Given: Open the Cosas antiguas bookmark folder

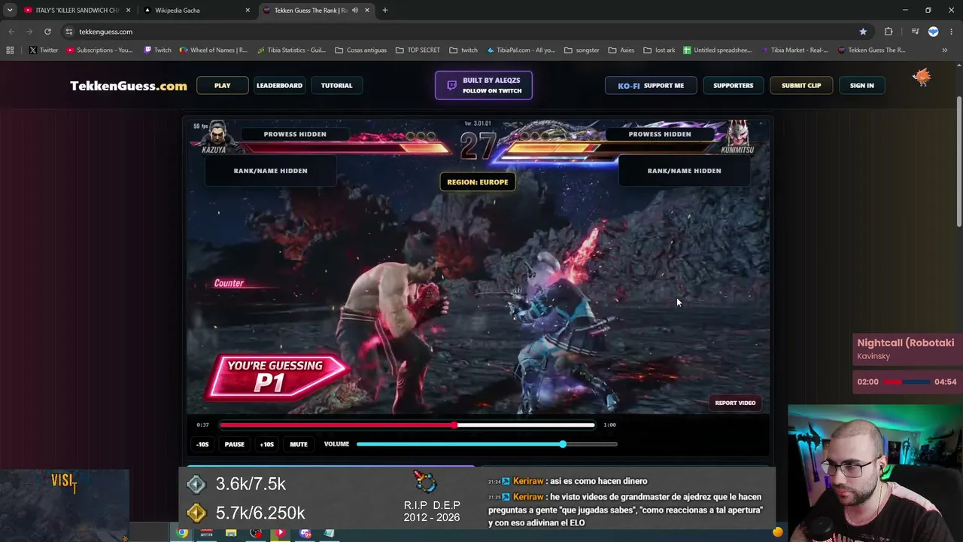Looking at the screenshot, I should (361, 50).
